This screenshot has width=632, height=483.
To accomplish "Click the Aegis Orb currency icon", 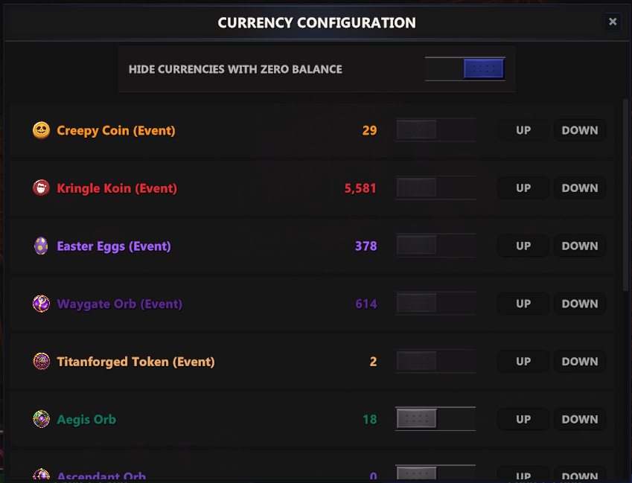I will 42,419.
